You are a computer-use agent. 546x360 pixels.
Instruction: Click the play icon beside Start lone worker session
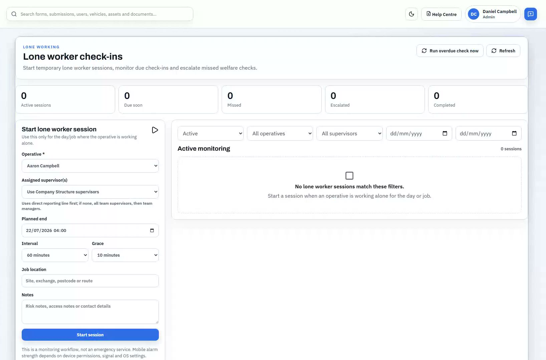pyautogui.click(x=155, y=130)
